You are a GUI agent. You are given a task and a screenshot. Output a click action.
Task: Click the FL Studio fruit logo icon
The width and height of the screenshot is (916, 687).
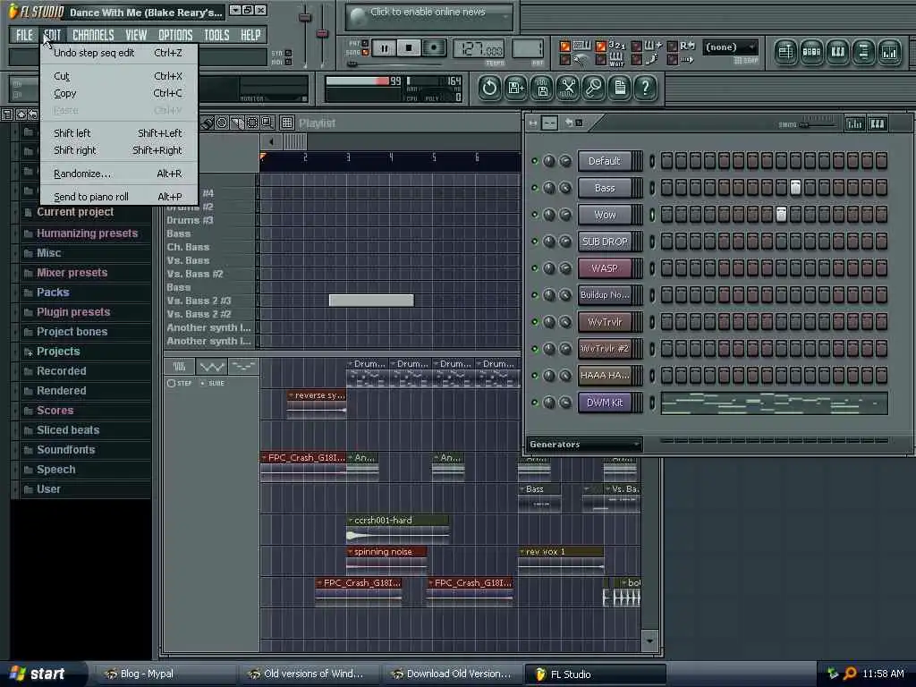[x=13, y=11]
